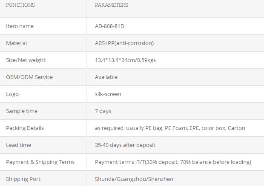Select the Sample time label
Screen dimensions: 264x186
(x=22, y=111)
